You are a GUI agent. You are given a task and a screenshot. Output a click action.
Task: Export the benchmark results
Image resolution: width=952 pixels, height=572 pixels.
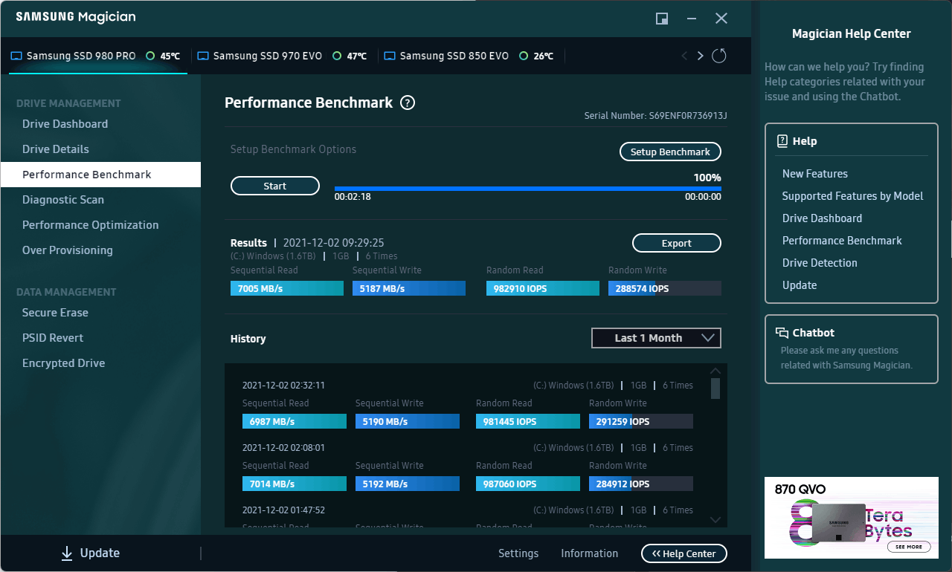pos(677,243)
